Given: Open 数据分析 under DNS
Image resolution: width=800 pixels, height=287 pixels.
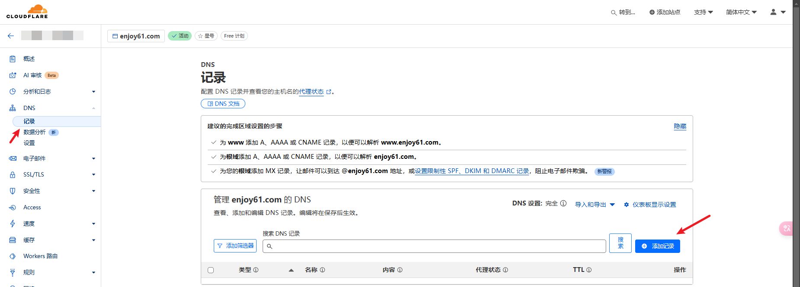Looking at the screenshot, I should click(x=35, y=132).
